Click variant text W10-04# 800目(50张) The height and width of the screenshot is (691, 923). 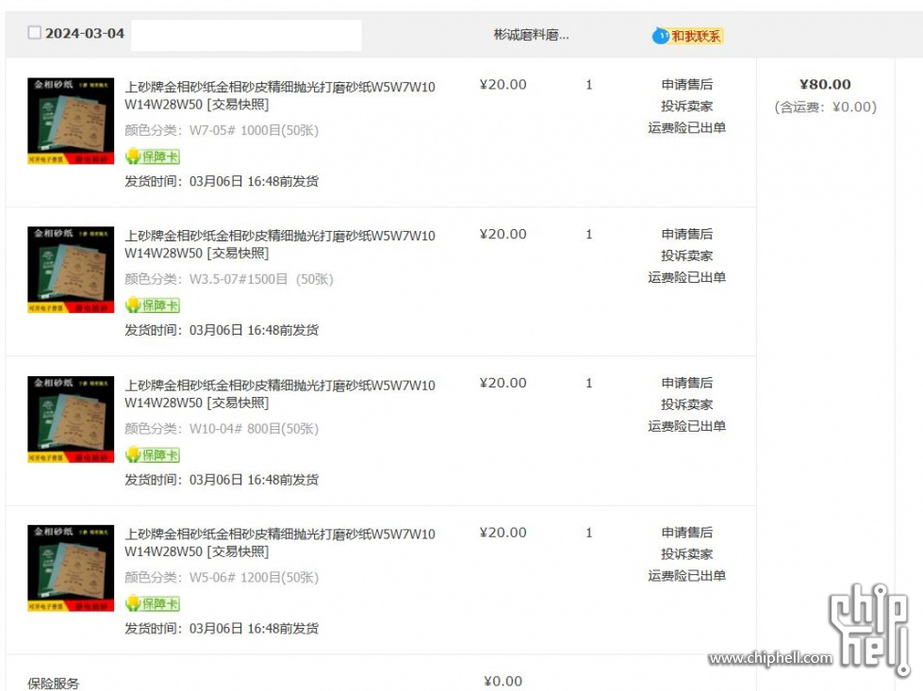point(254,429)
